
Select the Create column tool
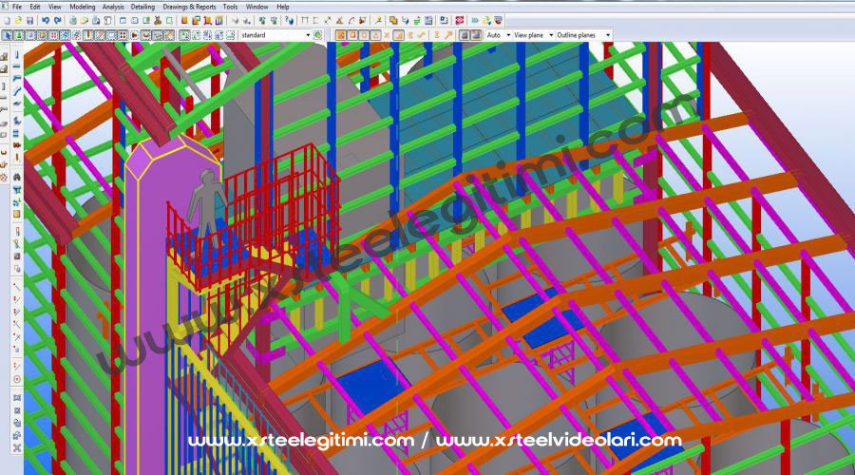(17, 55)
